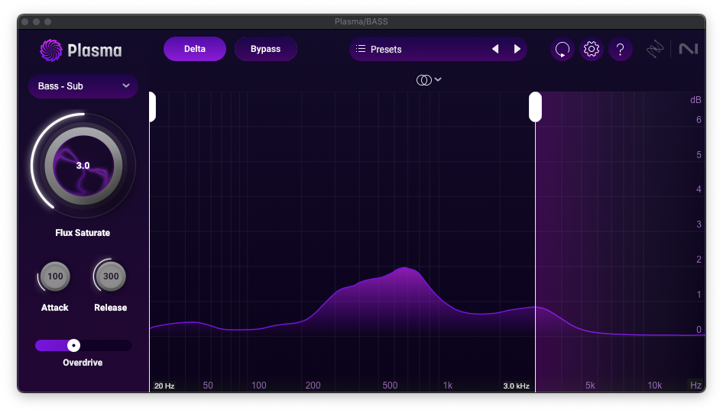The height and width of the screenshot is (413, 723).
Task: Toggle the Delta listening mode
Action: [195, 49]
